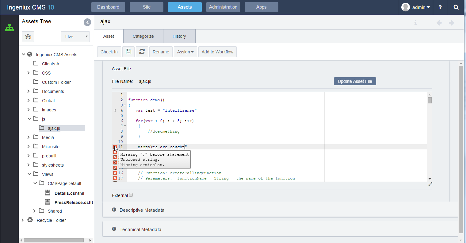Click the help question mark icon

pos(440,7)
